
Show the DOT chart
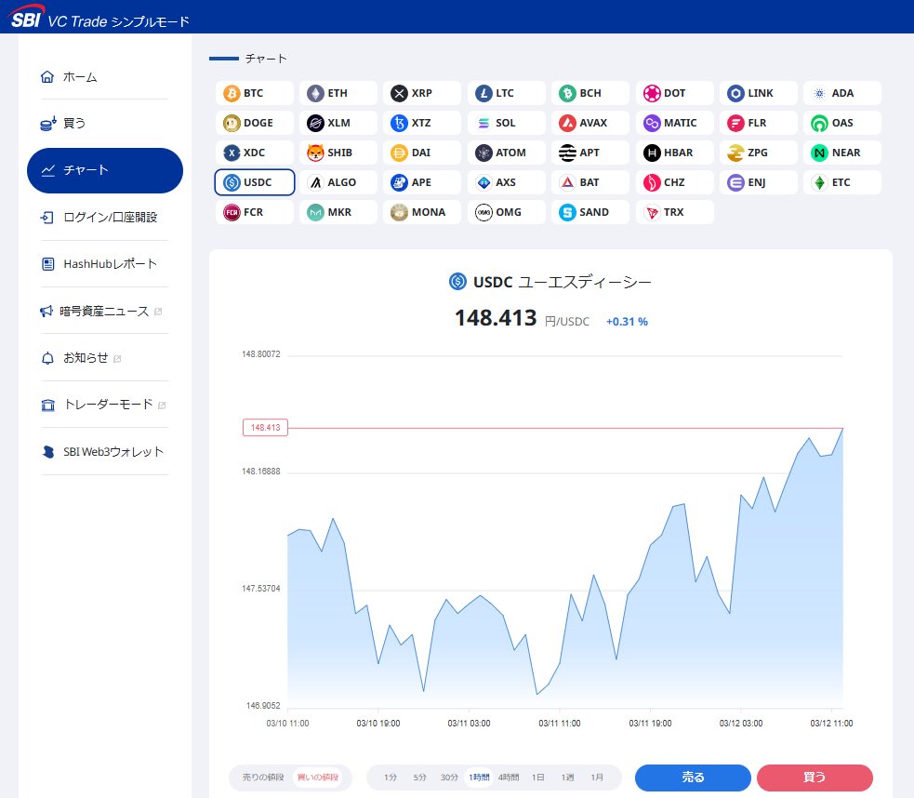click(x=674, y=93)
